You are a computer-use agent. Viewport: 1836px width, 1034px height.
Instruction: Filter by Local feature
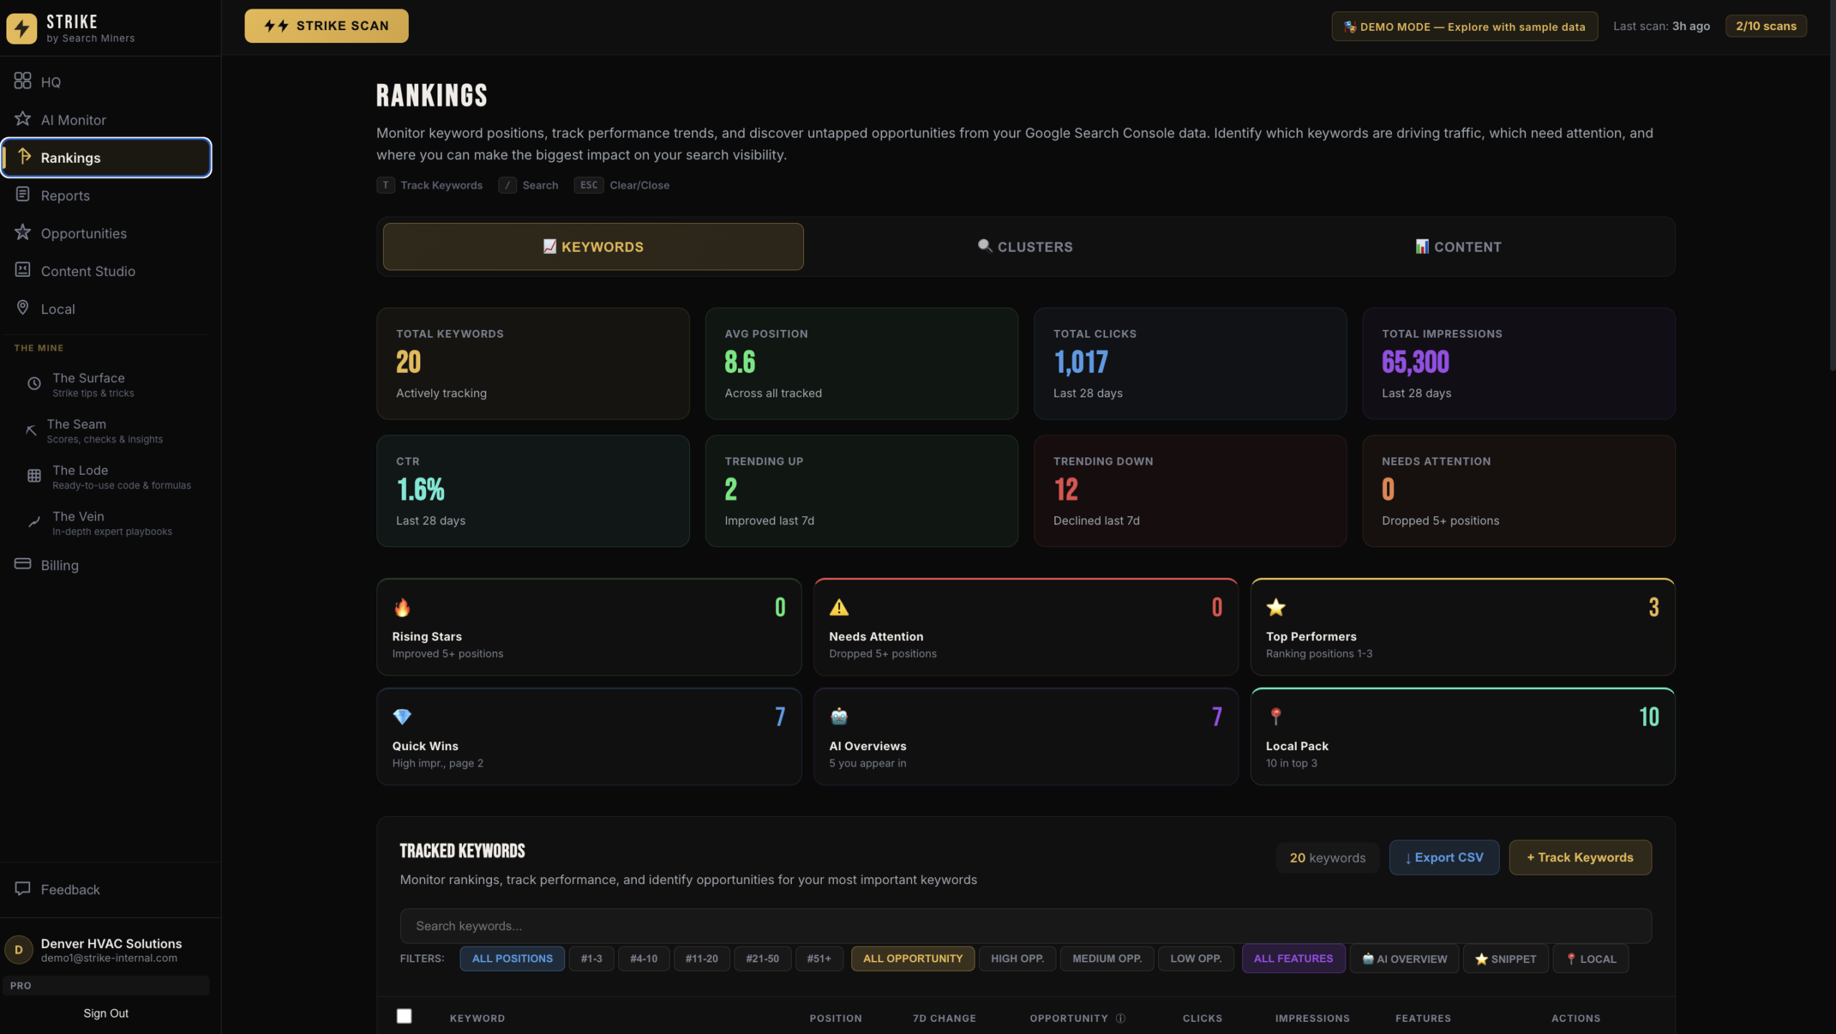[1591, 959]
